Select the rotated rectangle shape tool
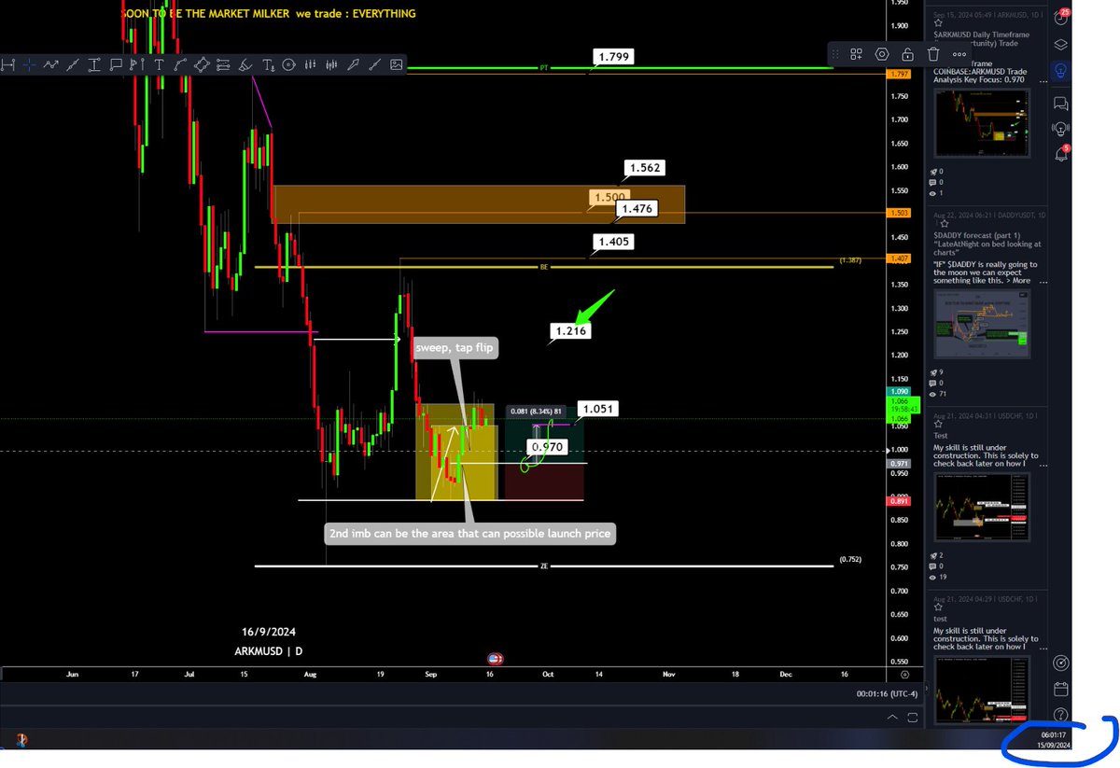 202,64
